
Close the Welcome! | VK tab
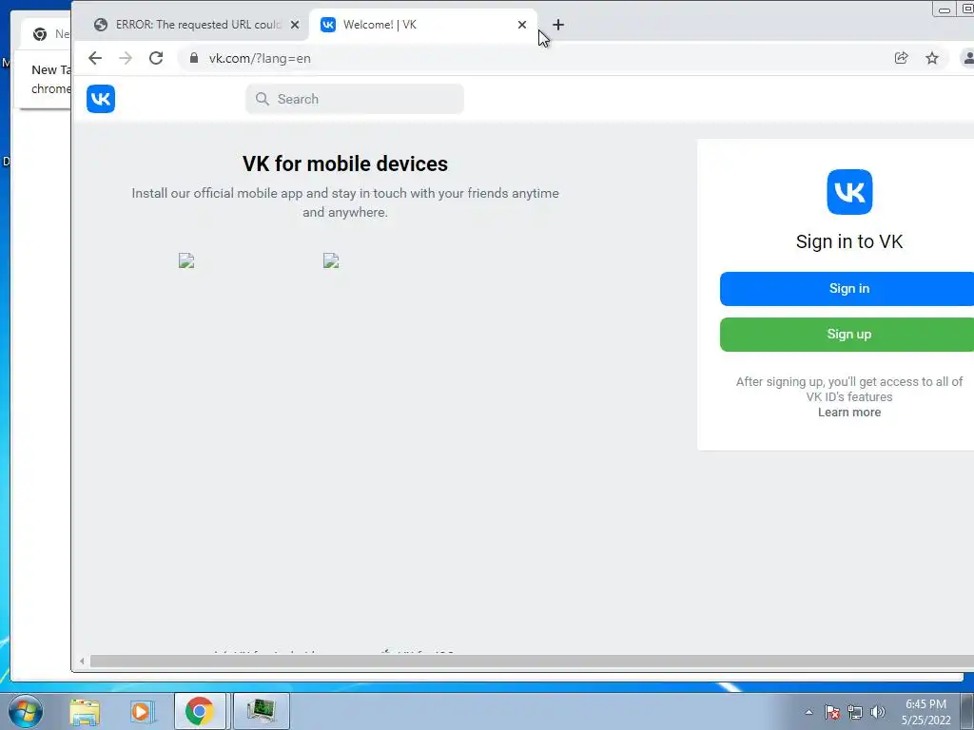[x=522, y=25]
